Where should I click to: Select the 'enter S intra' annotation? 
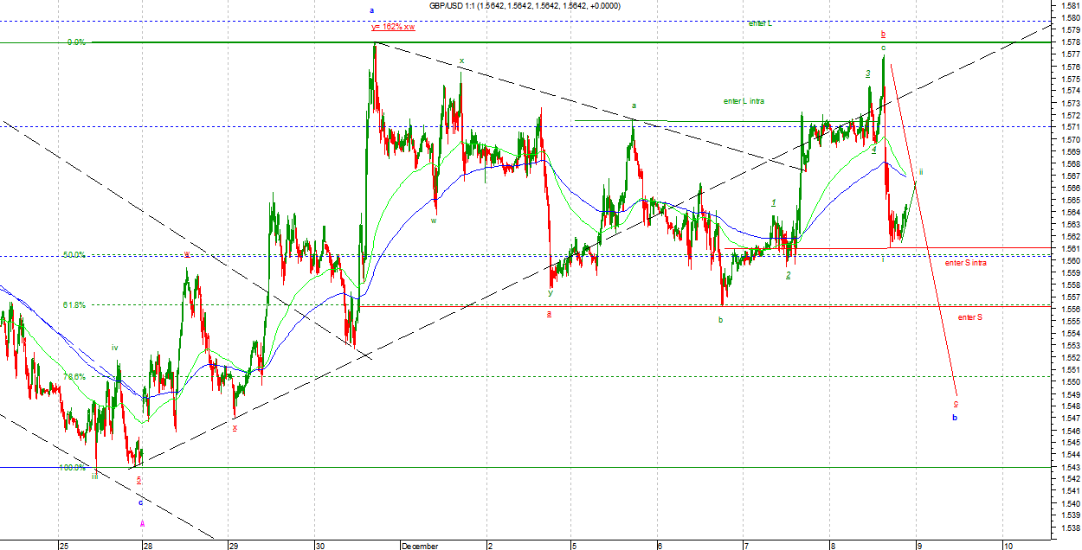[965, 263]
